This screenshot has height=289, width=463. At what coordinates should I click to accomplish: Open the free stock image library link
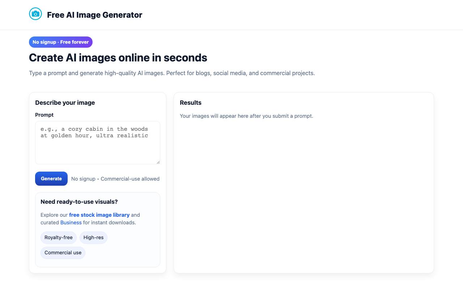(x=99, y=215)
